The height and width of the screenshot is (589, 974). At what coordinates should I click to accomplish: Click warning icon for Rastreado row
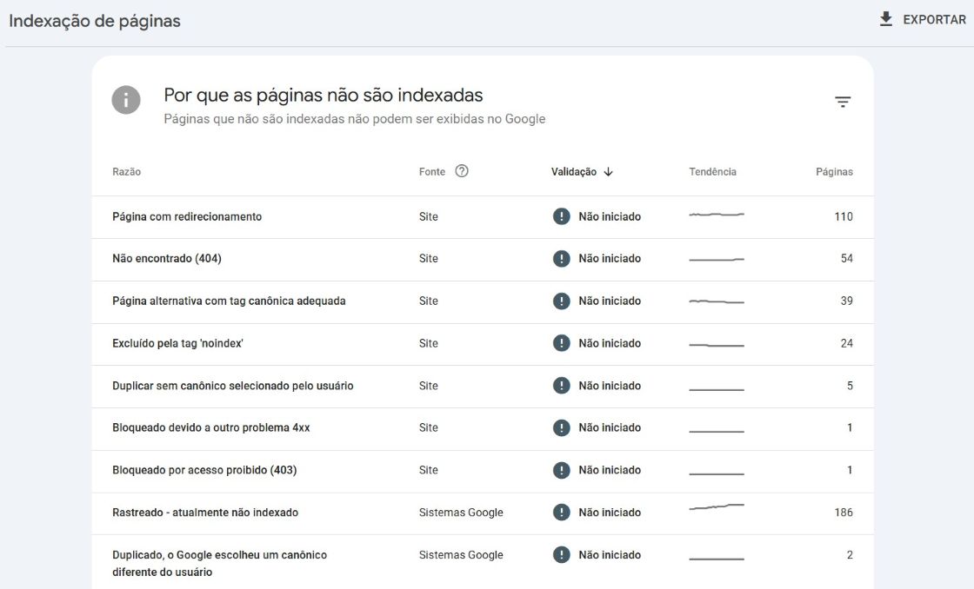click(x=562, y=513)
